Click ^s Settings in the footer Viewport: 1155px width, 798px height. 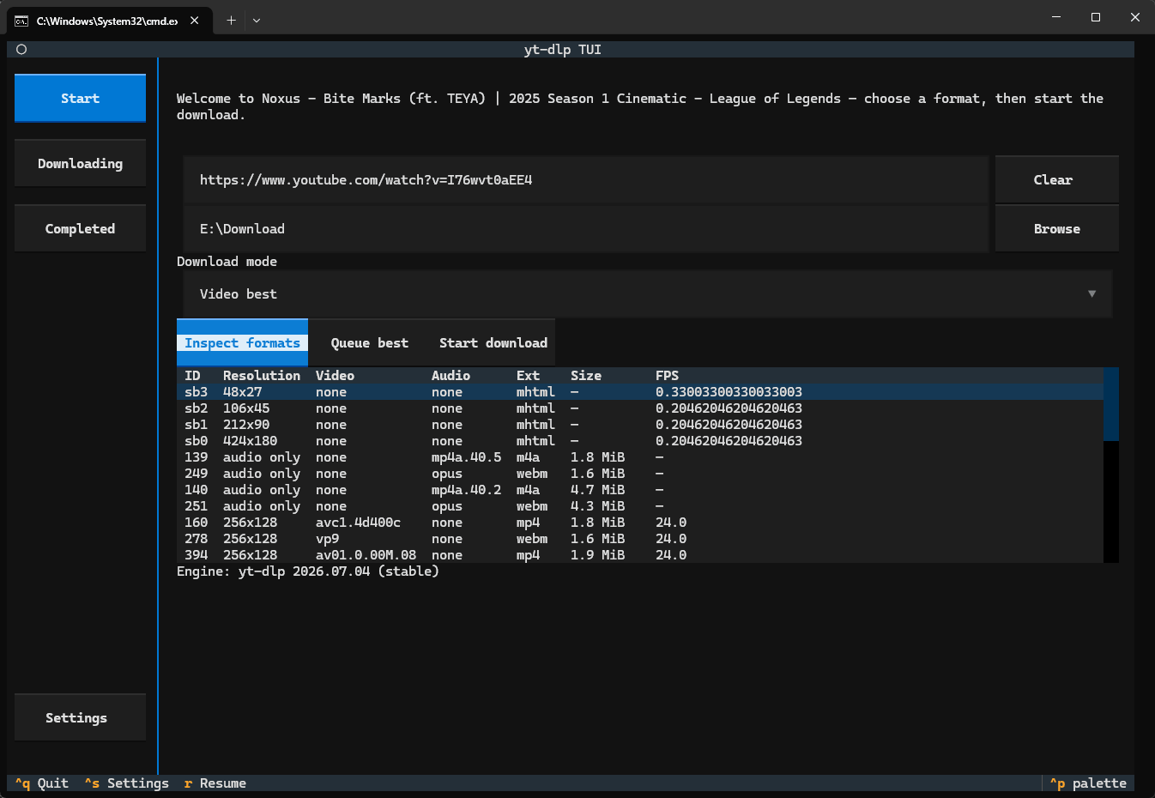tap(127, 783)
